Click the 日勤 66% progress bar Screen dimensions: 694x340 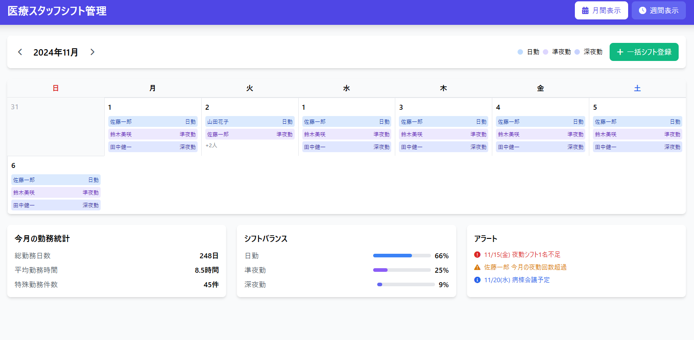[x=402, y=256]
